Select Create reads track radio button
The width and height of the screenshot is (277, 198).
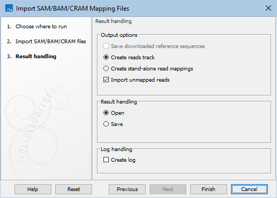pyautogui.click(x=106, y=57)
